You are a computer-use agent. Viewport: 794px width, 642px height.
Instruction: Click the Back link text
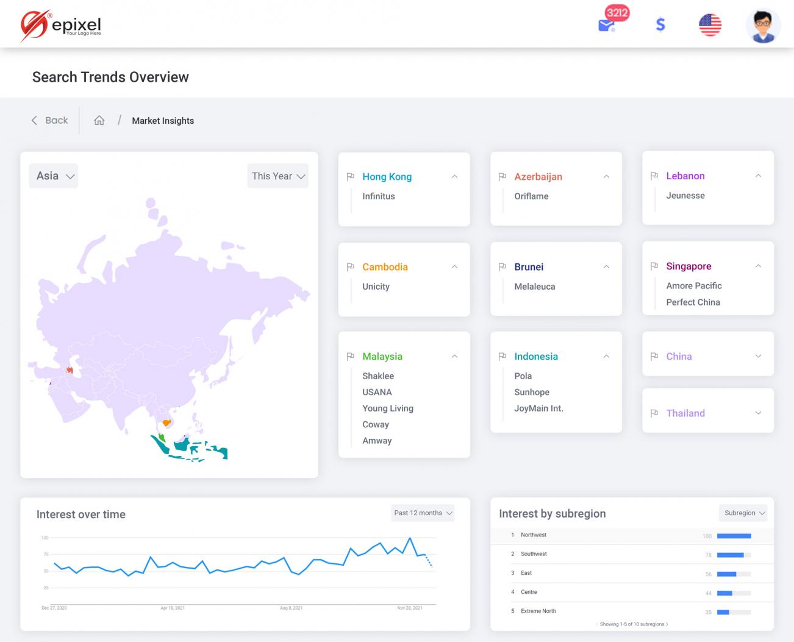coord(57,121)
